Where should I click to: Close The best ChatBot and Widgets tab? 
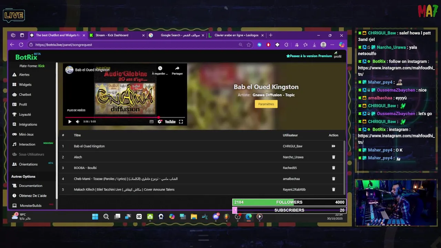coord(84,35)
